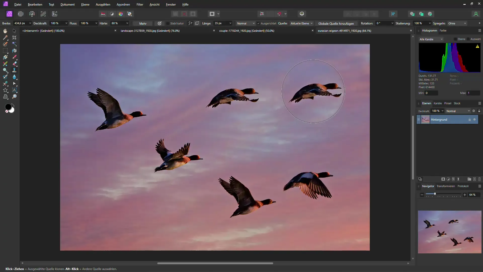This screenshot has width=483, height=272.
Task: Switch to the Protokoll panel tab
Action: [463, 186]
